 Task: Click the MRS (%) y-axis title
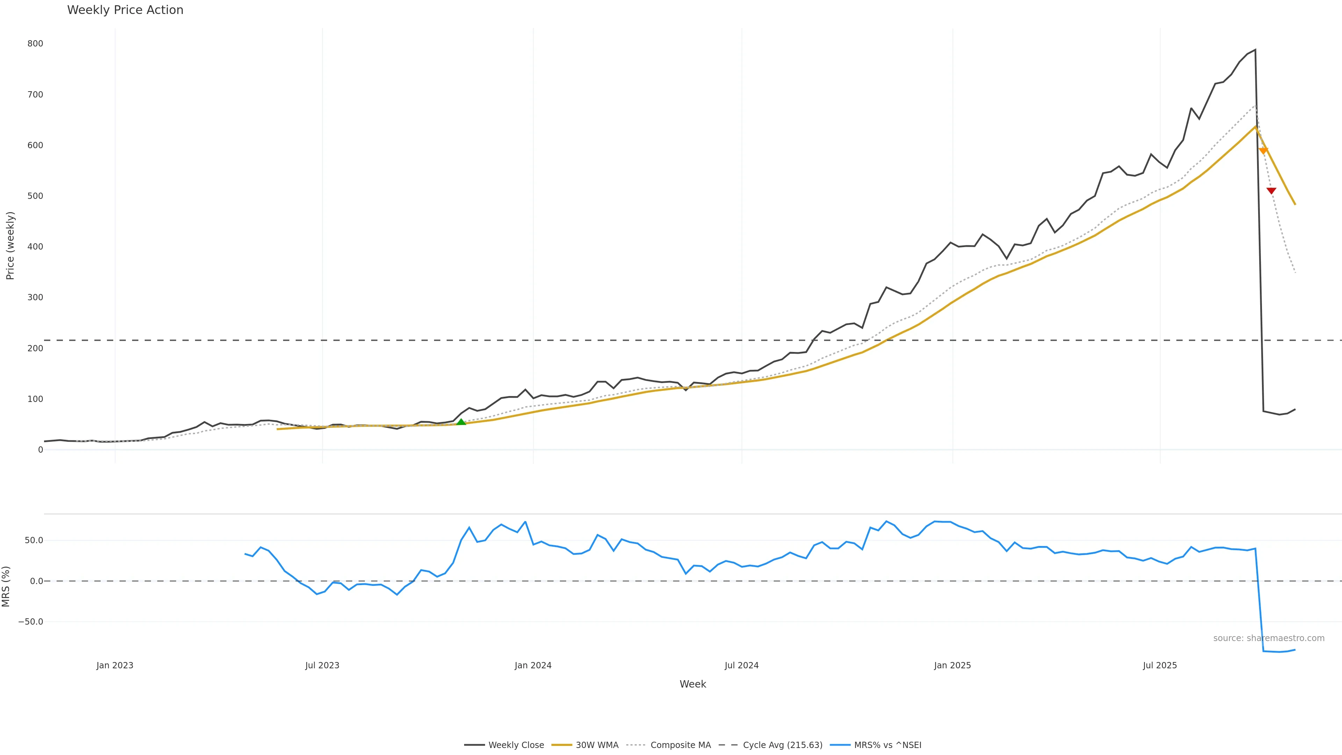pyautogui.click(x=6, y=586)
